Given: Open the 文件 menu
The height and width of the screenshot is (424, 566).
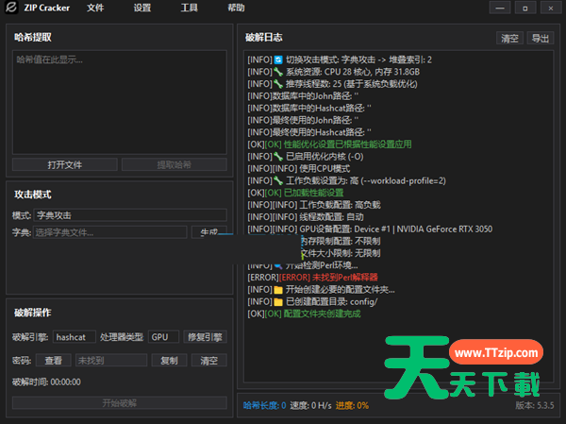Looking at the screenshot, I should pos(95,8).
